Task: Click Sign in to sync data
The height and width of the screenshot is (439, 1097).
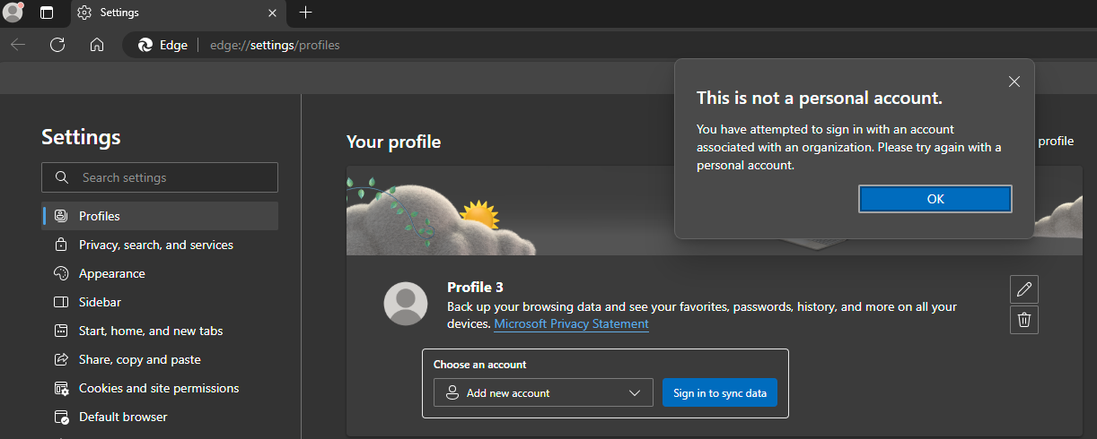Action: (x=720, y=392)
